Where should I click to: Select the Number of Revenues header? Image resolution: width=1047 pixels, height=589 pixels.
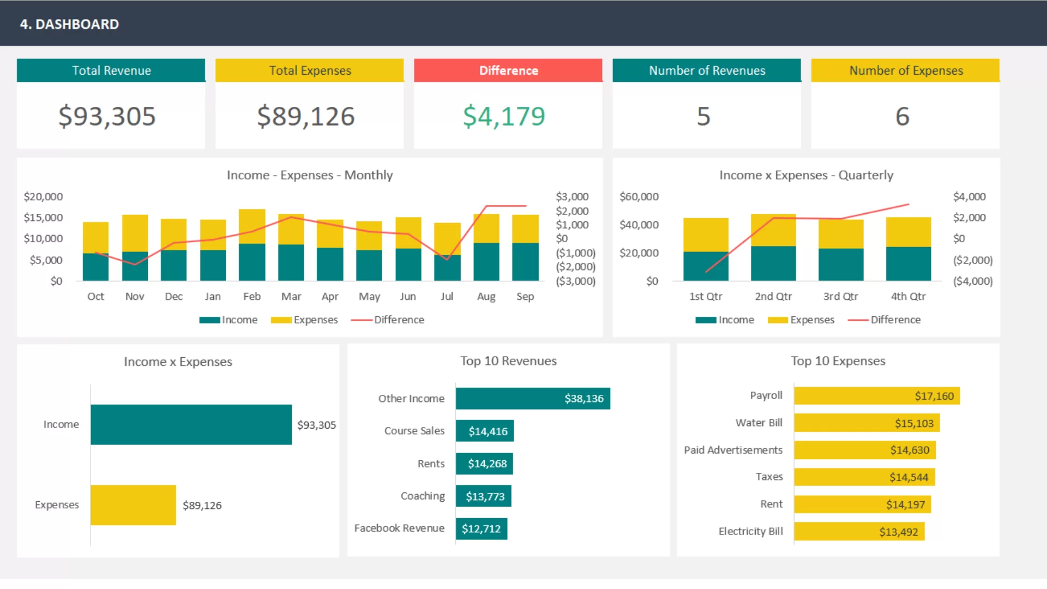pos(707,70)
